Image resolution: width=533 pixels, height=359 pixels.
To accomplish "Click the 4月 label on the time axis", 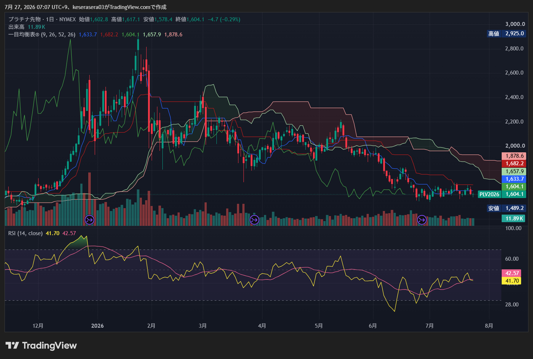I will (x=262, y=325).
